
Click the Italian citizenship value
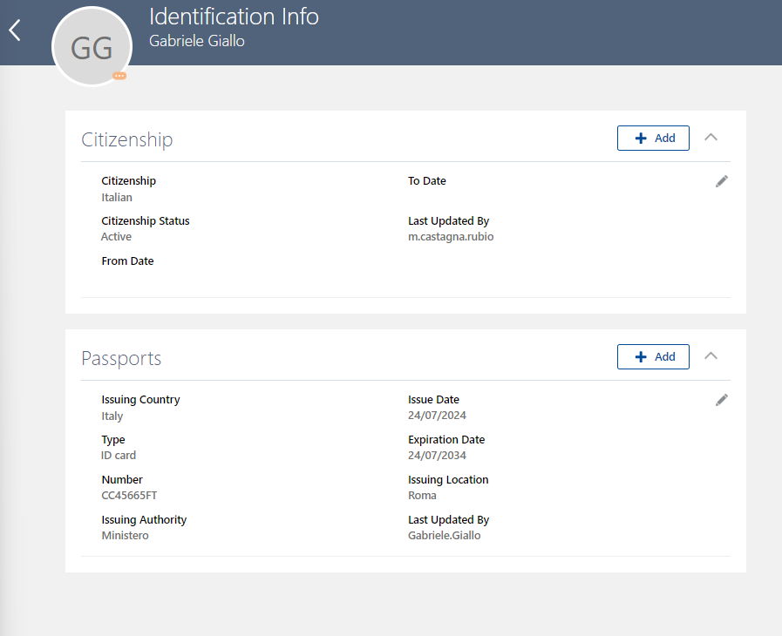pos(116,197)
